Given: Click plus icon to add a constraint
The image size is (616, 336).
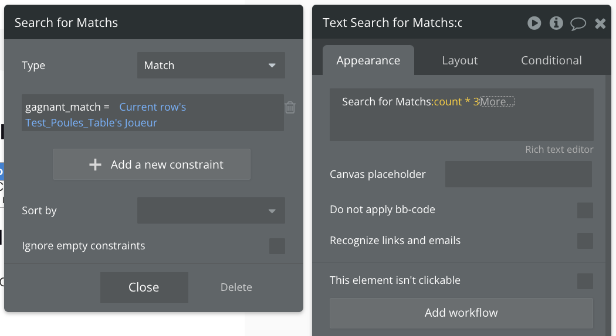Looking at the screenshot, I should [95, 164].
